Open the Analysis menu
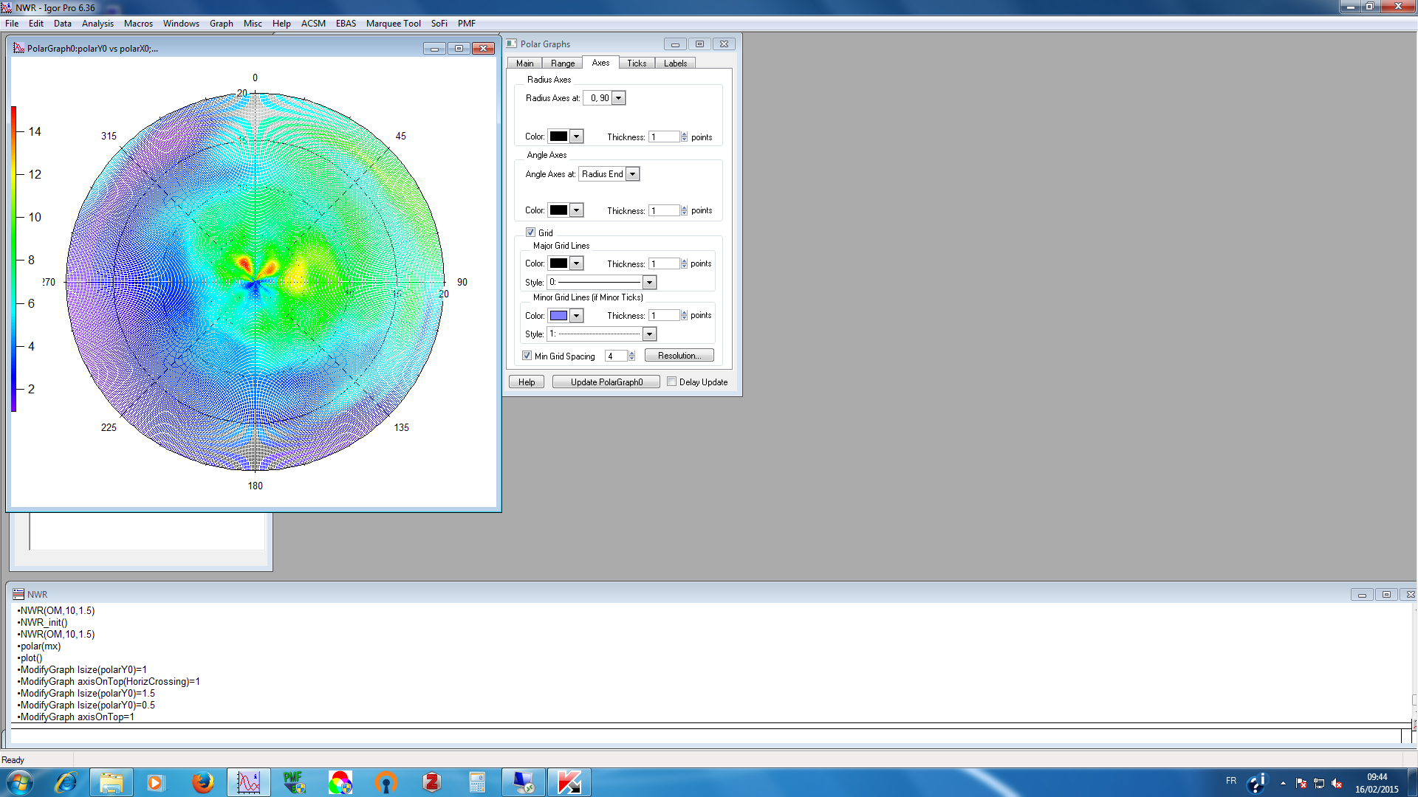 click(97, 23)
